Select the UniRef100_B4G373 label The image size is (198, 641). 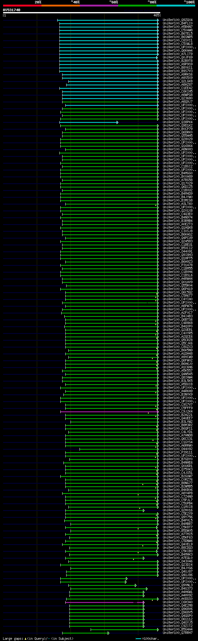pos(178,589)
